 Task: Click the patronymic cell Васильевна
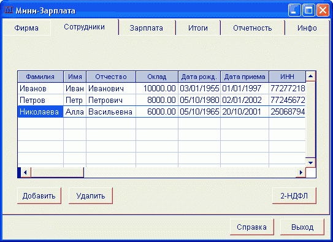(x=111, y=112)
